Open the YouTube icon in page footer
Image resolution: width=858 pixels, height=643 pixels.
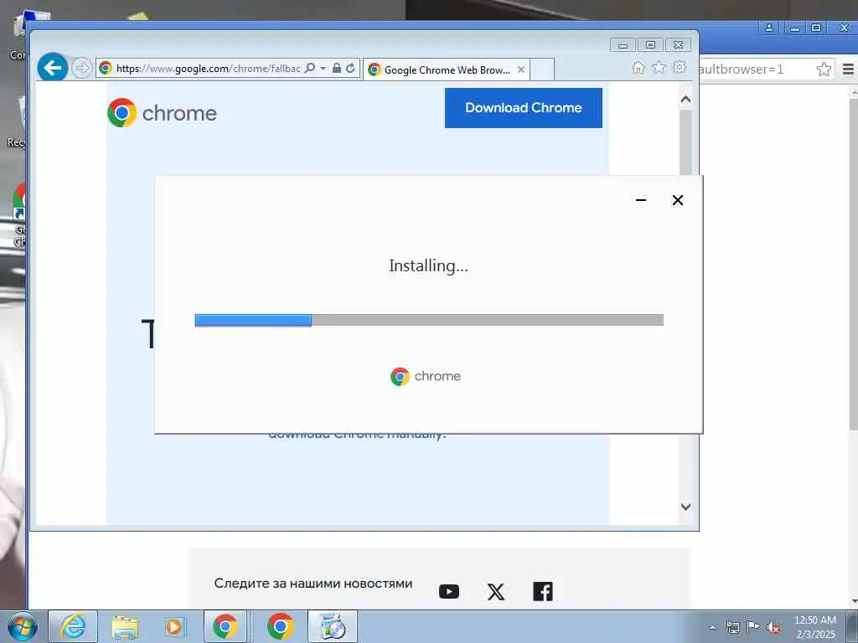pyautogui.click(x=449, y=592)
